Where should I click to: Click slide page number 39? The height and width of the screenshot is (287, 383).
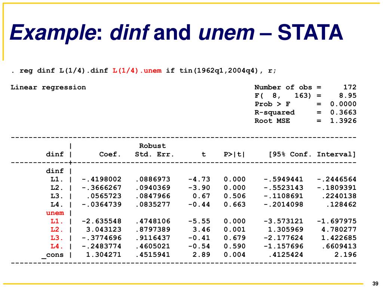pyautogui.click(x=376, y=284)
